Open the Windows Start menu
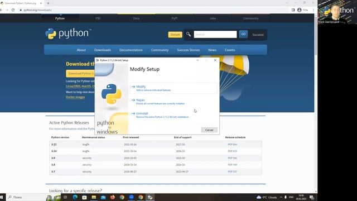The image size is (357, 201). [x=2, y=197]
